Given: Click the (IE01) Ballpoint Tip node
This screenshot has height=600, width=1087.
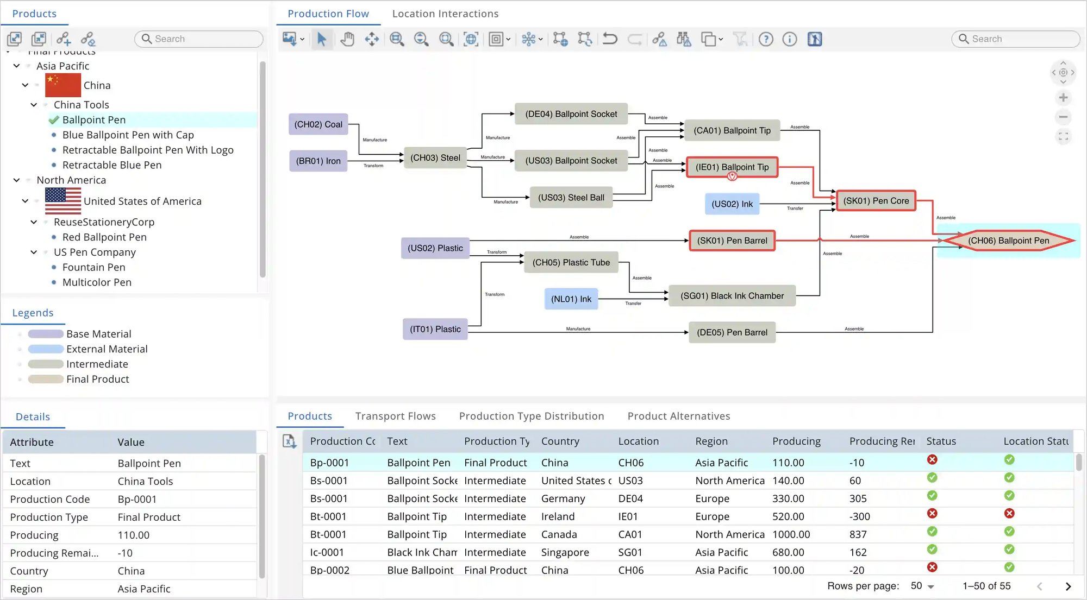Looking at the screenshot, I should pyautogui.click(x=732, y=167).
